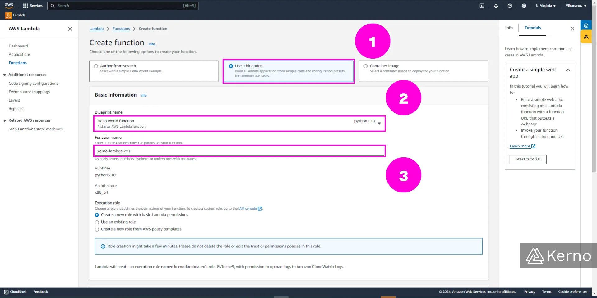The width and height of the screenshot is (597, 298).
Task: Close the AWS Lambda navigation sidebar
Action: [x=70, y=29]
